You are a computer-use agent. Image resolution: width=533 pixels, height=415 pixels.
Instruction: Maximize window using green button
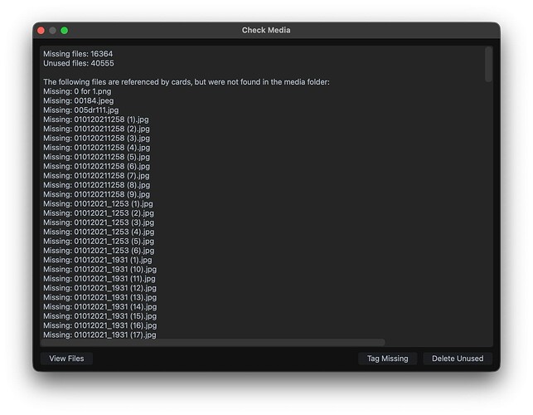pyautogui.click(x=64, y=31)
